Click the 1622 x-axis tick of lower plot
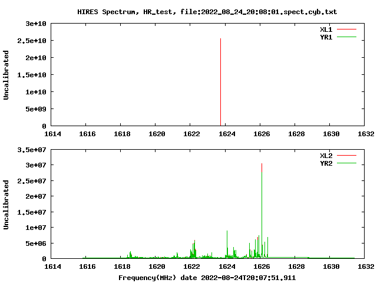 coord(191,266)
